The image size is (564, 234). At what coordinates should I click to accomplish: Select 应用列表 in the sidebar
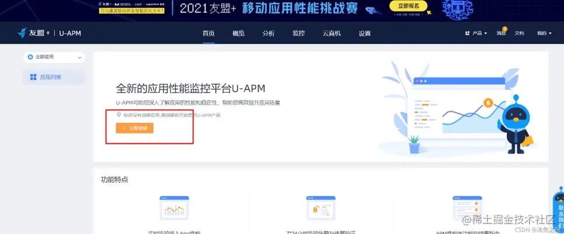click(54, 77)
